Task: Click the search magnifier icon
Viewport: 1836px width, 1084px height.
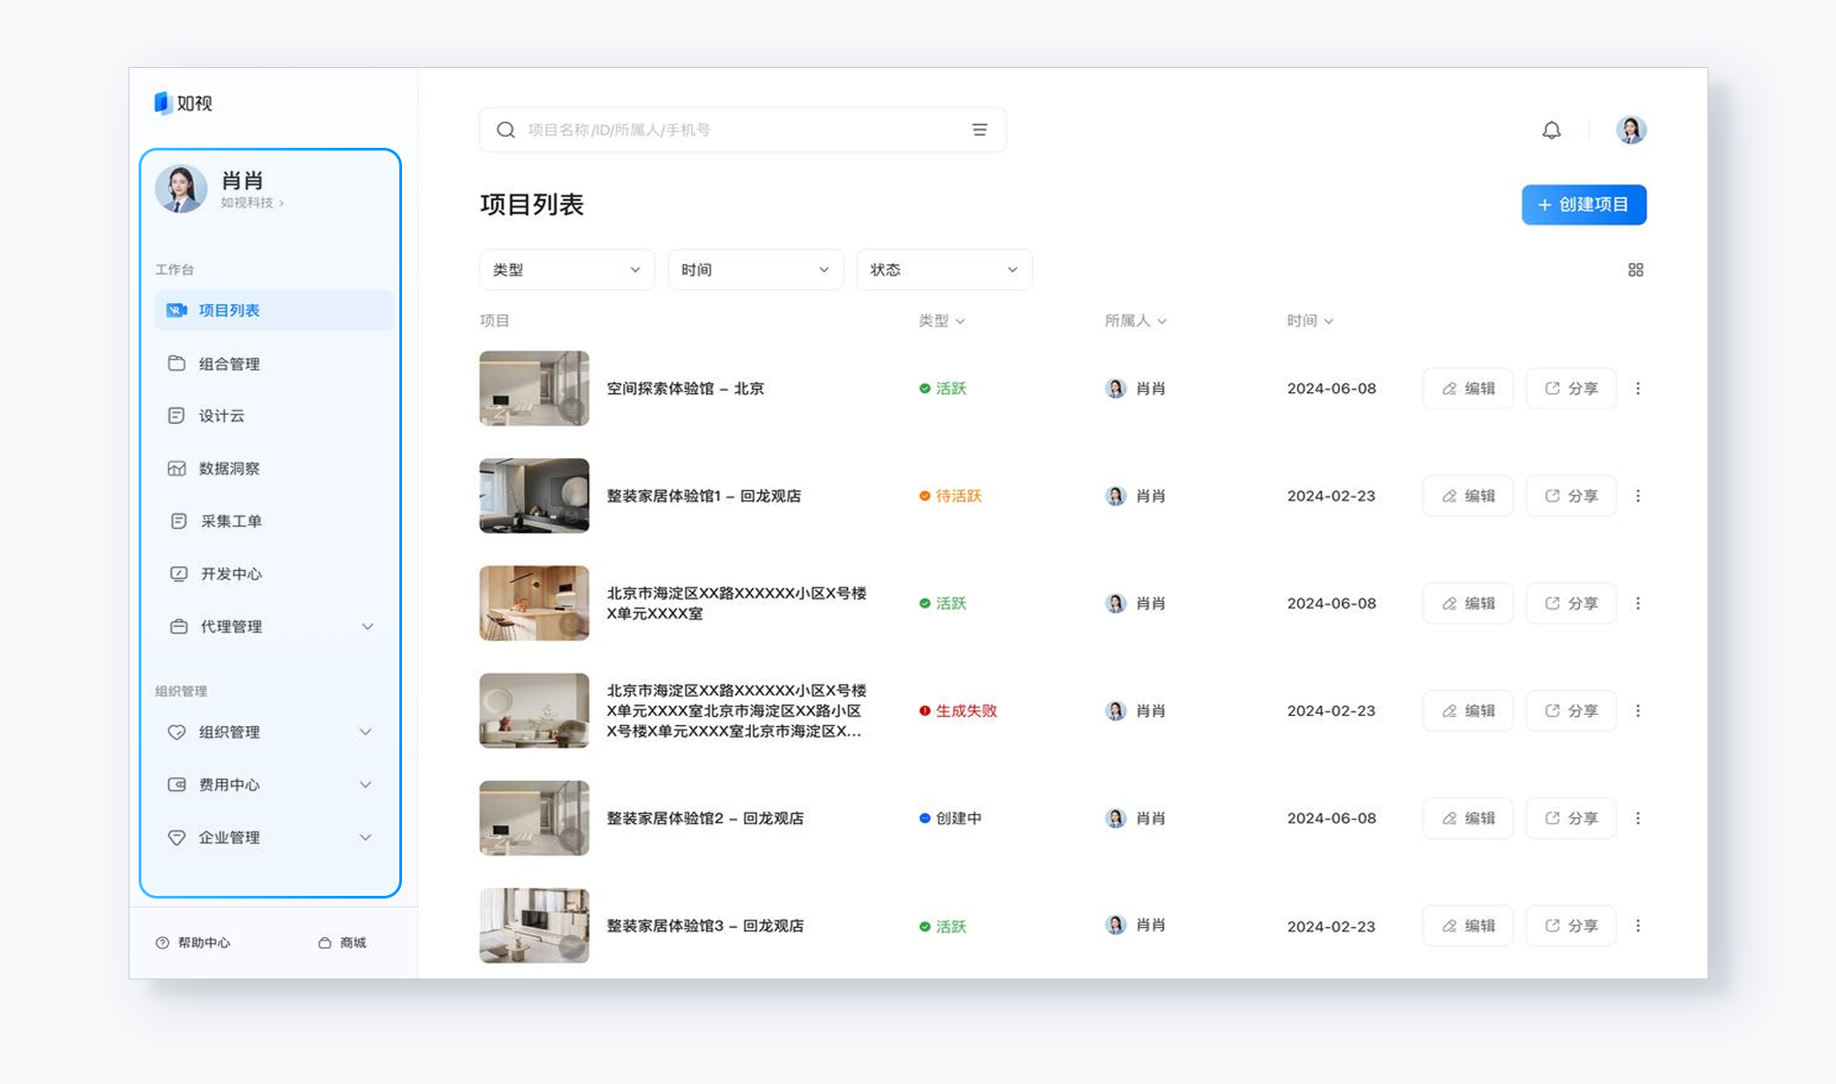Action: 506,130
